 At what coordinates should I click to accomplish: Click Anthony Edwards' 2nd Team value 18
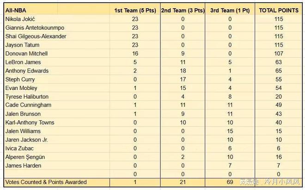pyautogui.click(x=183, y=71)
